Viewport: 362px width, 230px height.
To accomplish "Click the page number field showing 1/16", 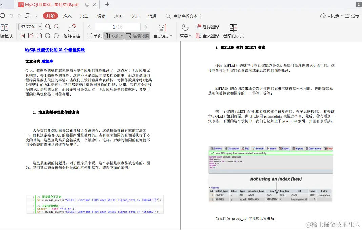I will pos(117,27).
